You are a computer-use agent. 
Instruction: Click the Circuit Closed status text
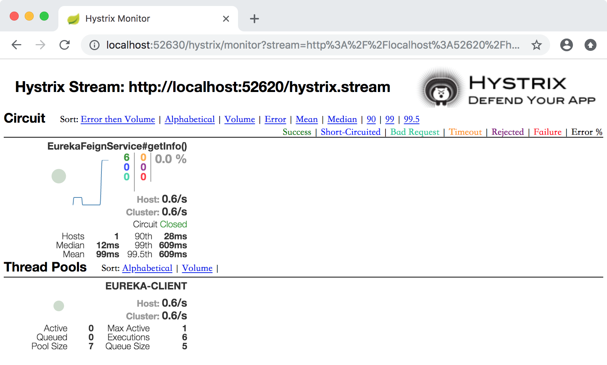point(160,224)
